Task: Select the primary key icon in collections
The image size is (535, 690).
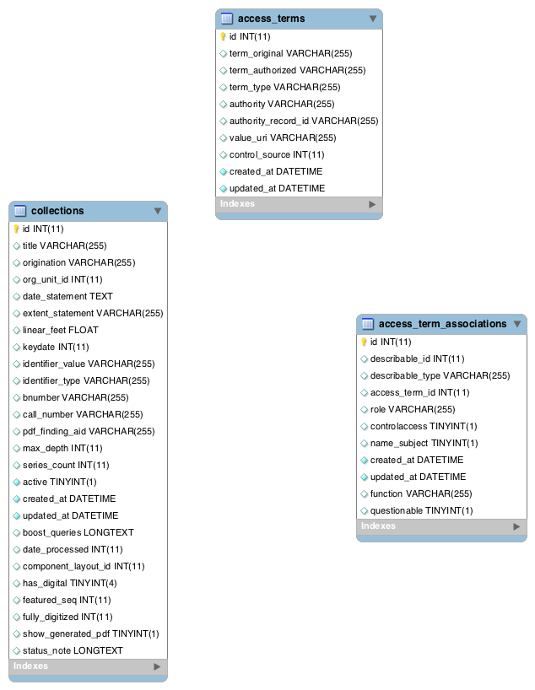Action: tap(16, 229)
